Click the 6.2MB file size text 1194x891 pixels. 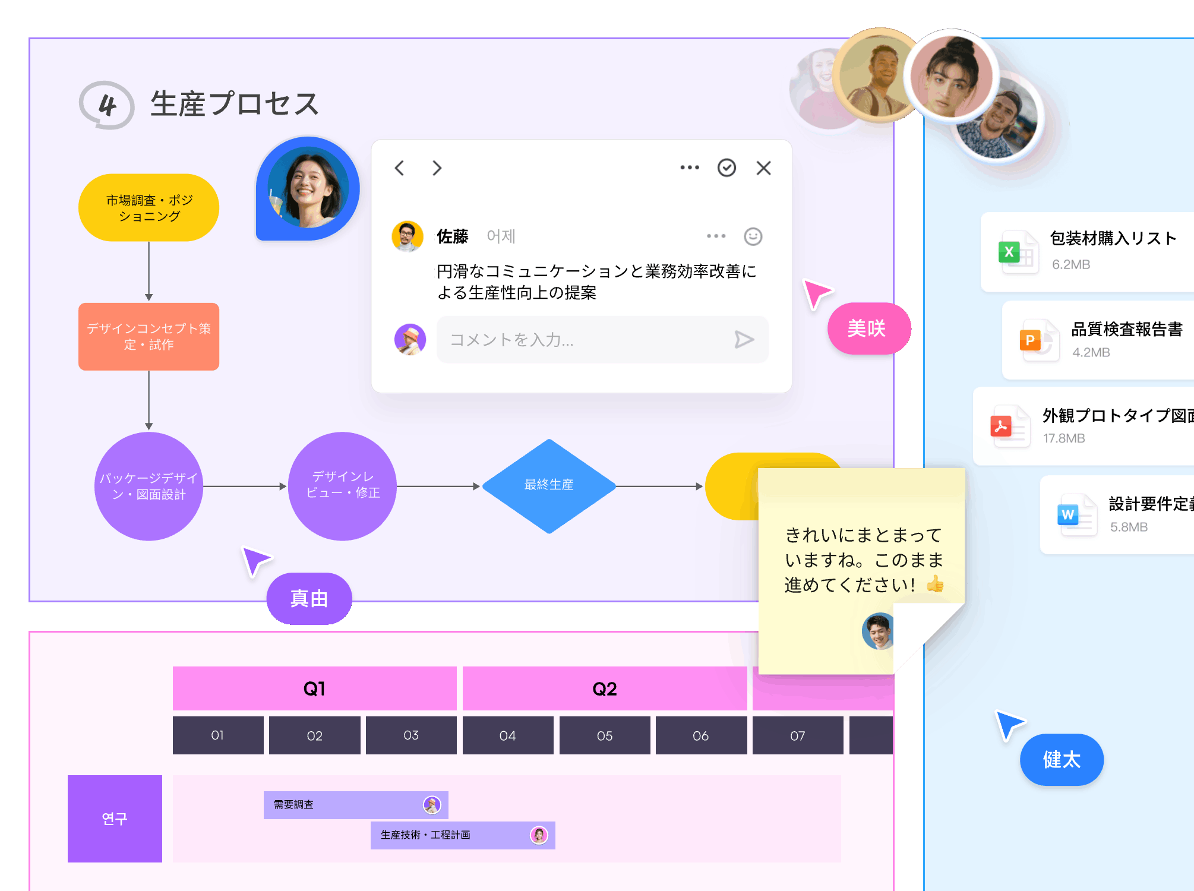(x=1071, y=264)
